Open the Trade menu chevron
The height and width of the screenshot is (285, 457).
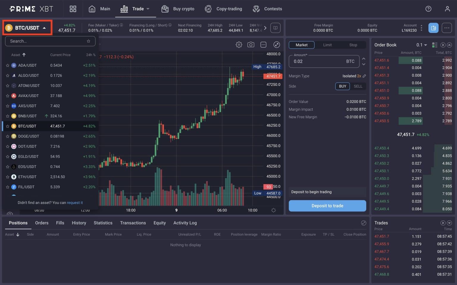[148, 9]
